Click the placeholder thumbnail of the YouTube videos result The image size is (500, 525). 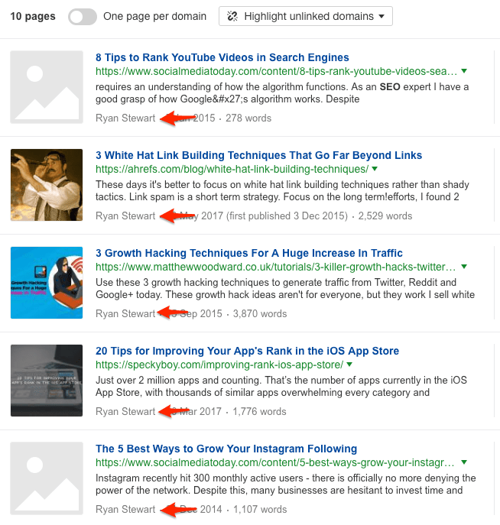47,87
